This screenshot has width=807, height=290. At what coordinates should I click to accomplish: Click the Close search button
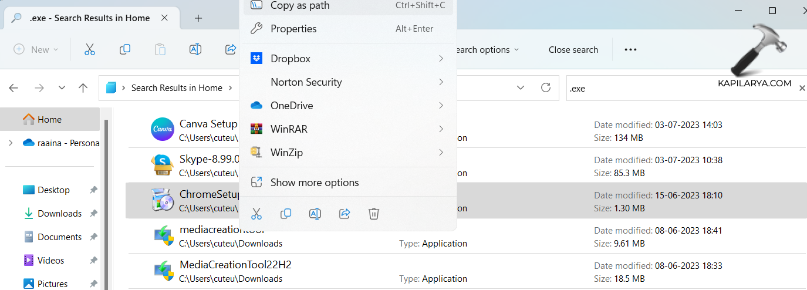click(x=573, y=50)
